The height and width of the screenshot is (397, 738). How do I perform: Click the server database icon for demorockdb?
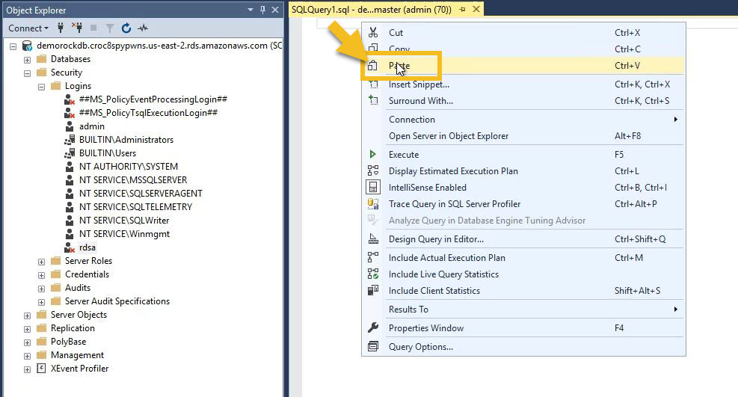pyautogui.click(x=28, y=46)
